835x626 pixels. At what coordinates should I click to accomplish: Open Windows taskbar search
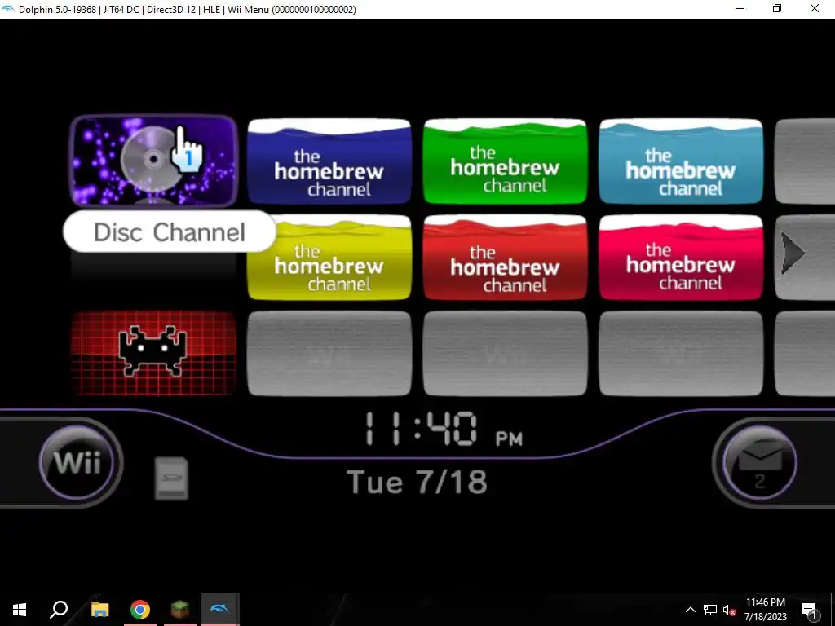pos(59,610)
